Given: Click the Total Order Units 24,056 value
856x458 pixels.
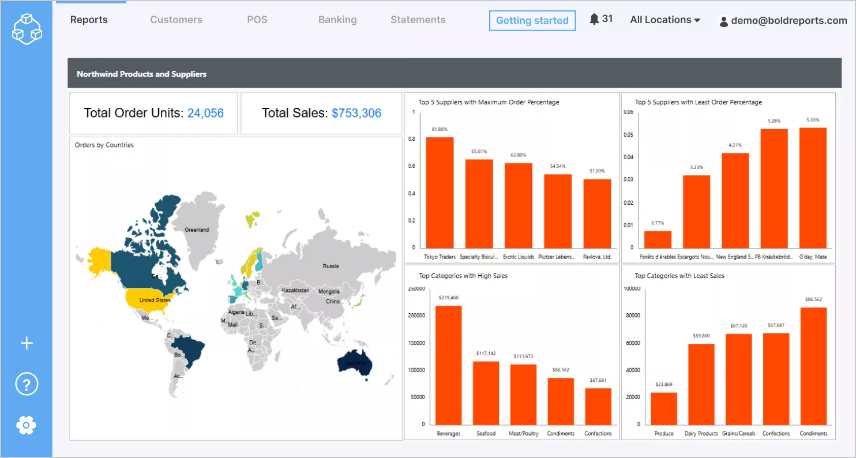Looking at the screenshot, I should click(205, 113).
